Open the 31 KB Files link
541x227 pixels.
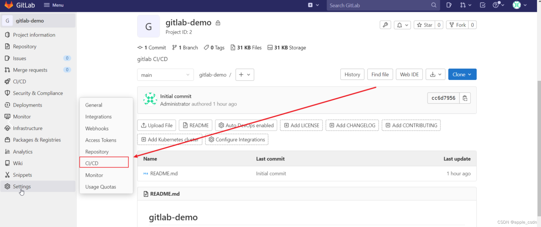246,48
